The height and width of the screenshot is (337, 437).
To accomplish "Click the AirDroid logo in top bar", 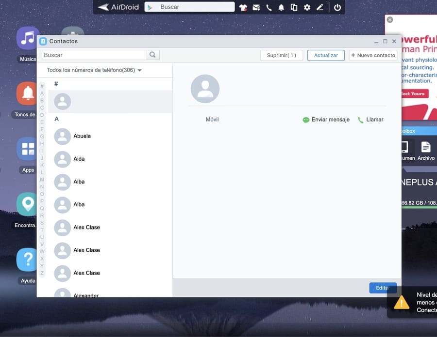I will click(x=118, y=7).
